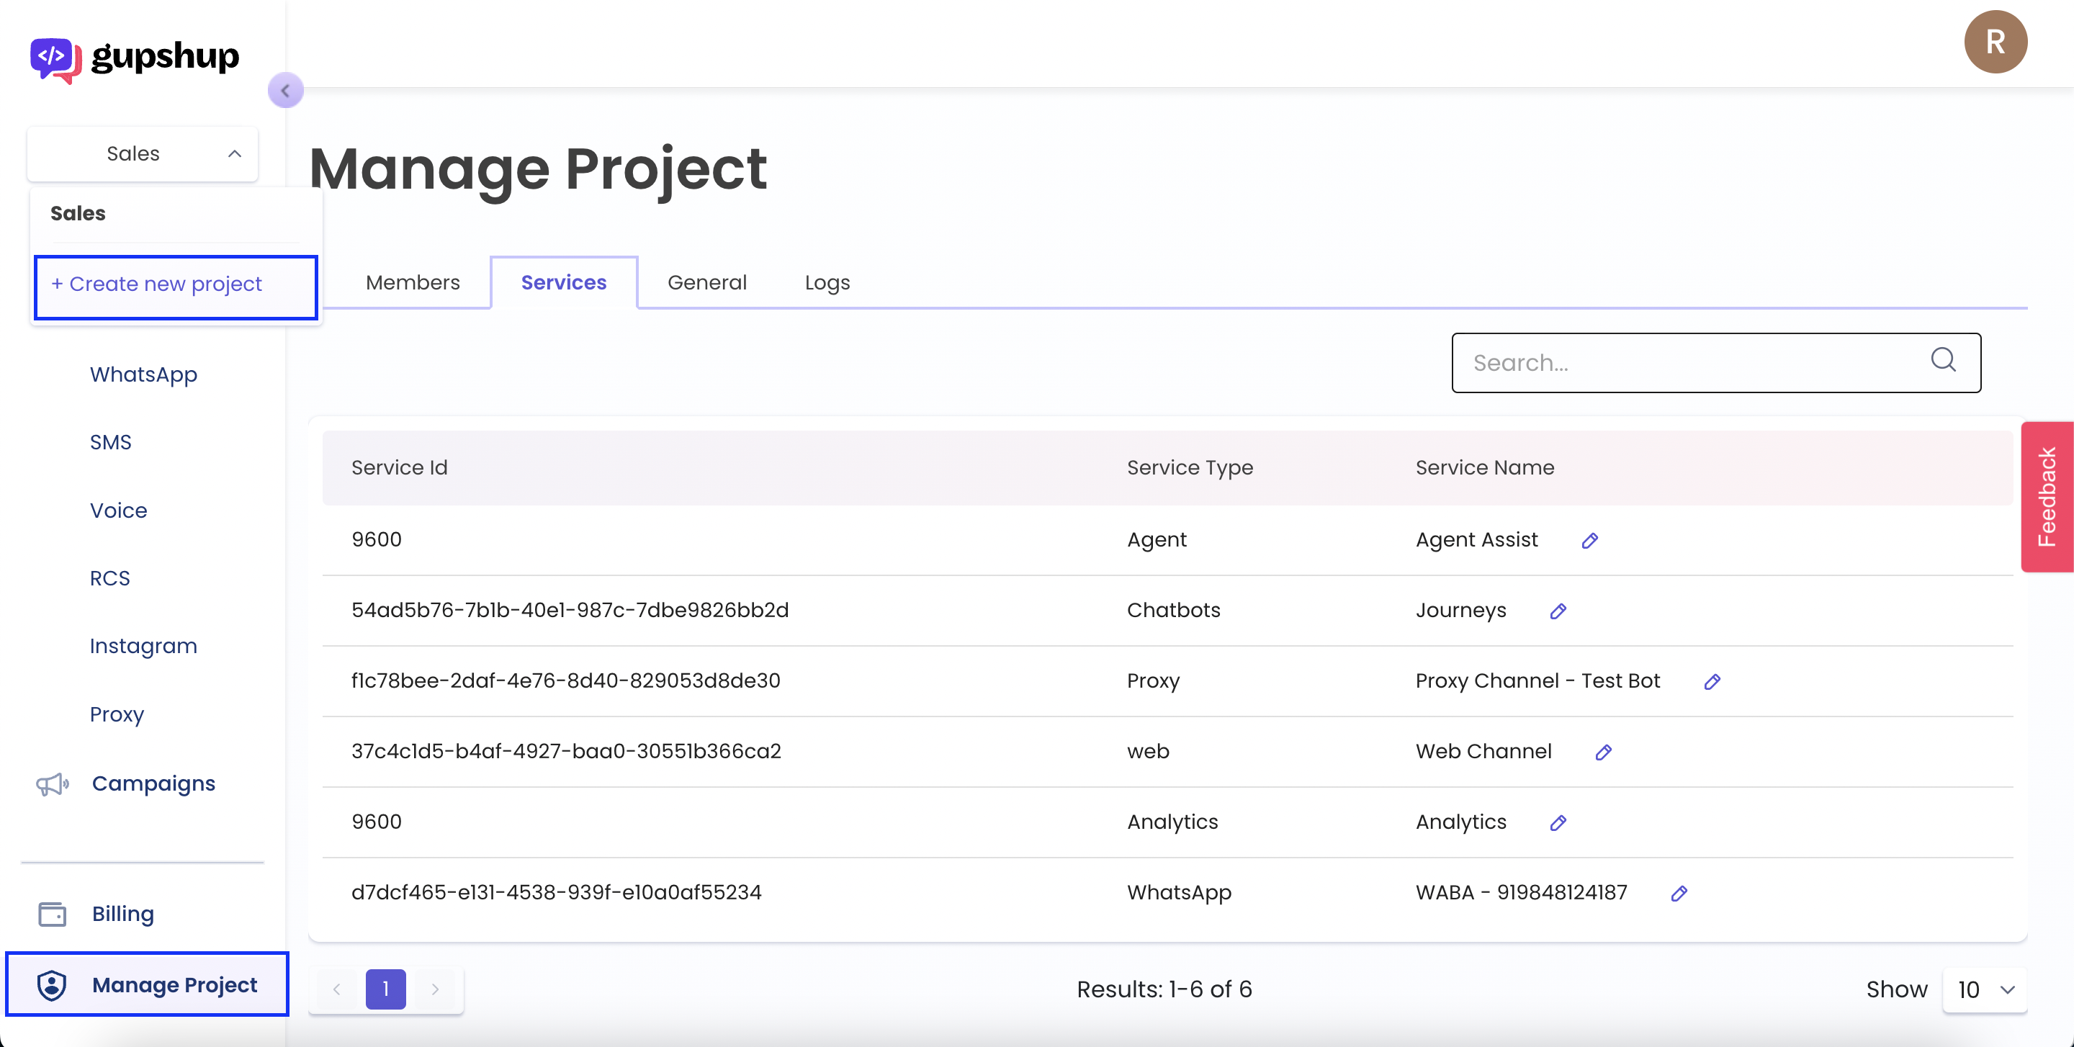Open the WhatsApp channel link
The height and width of the screenshot is (1047, 2074).
[143, 374]
